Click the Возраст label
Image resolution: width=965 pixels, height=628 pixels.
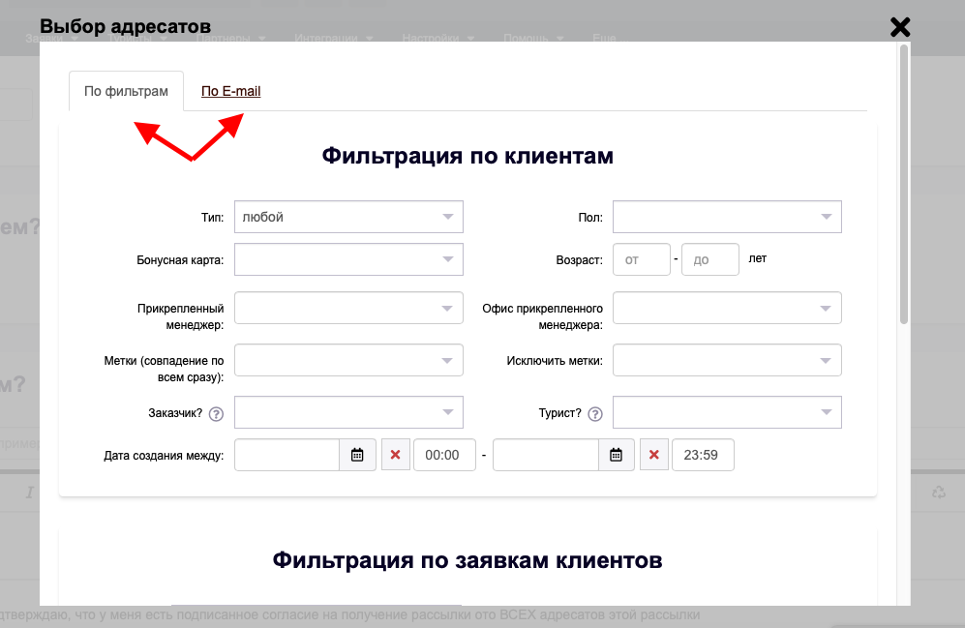pos(579,260)
